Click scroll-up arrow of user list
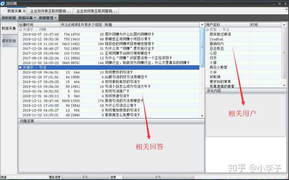Image resolution: width=289 pixels, height=180 pixels. click(x=284, y=25)
